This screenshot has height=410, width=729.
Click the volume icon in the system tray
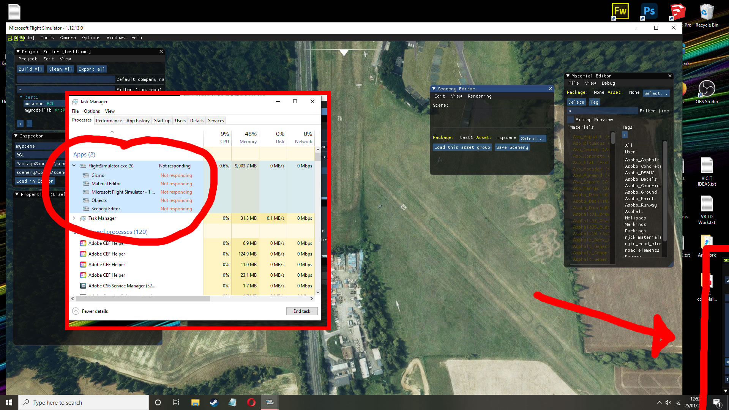pyautogui.click(x=668, y=402)
